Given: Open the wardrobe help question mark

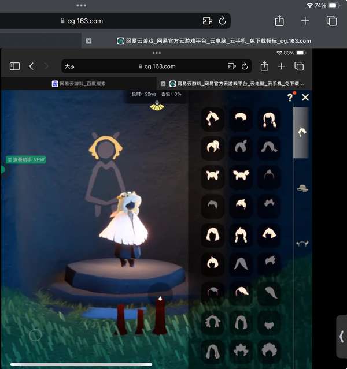Looking at the screenshot, I should [290, 97].
